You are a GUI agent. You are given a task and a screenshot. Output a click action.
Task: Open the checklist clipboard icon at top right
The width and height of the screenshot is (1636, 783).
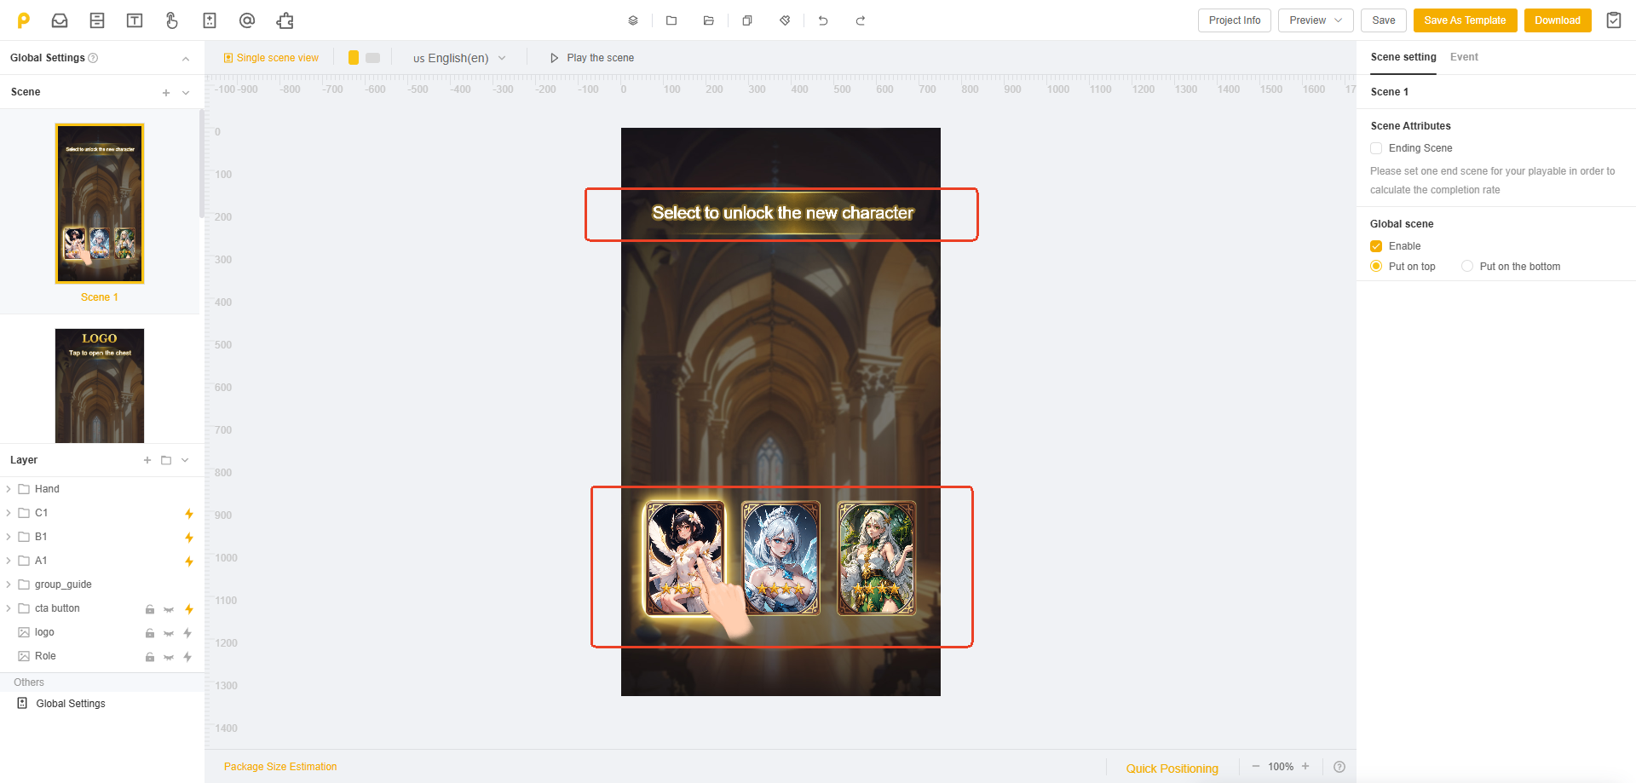(1614, 20)
